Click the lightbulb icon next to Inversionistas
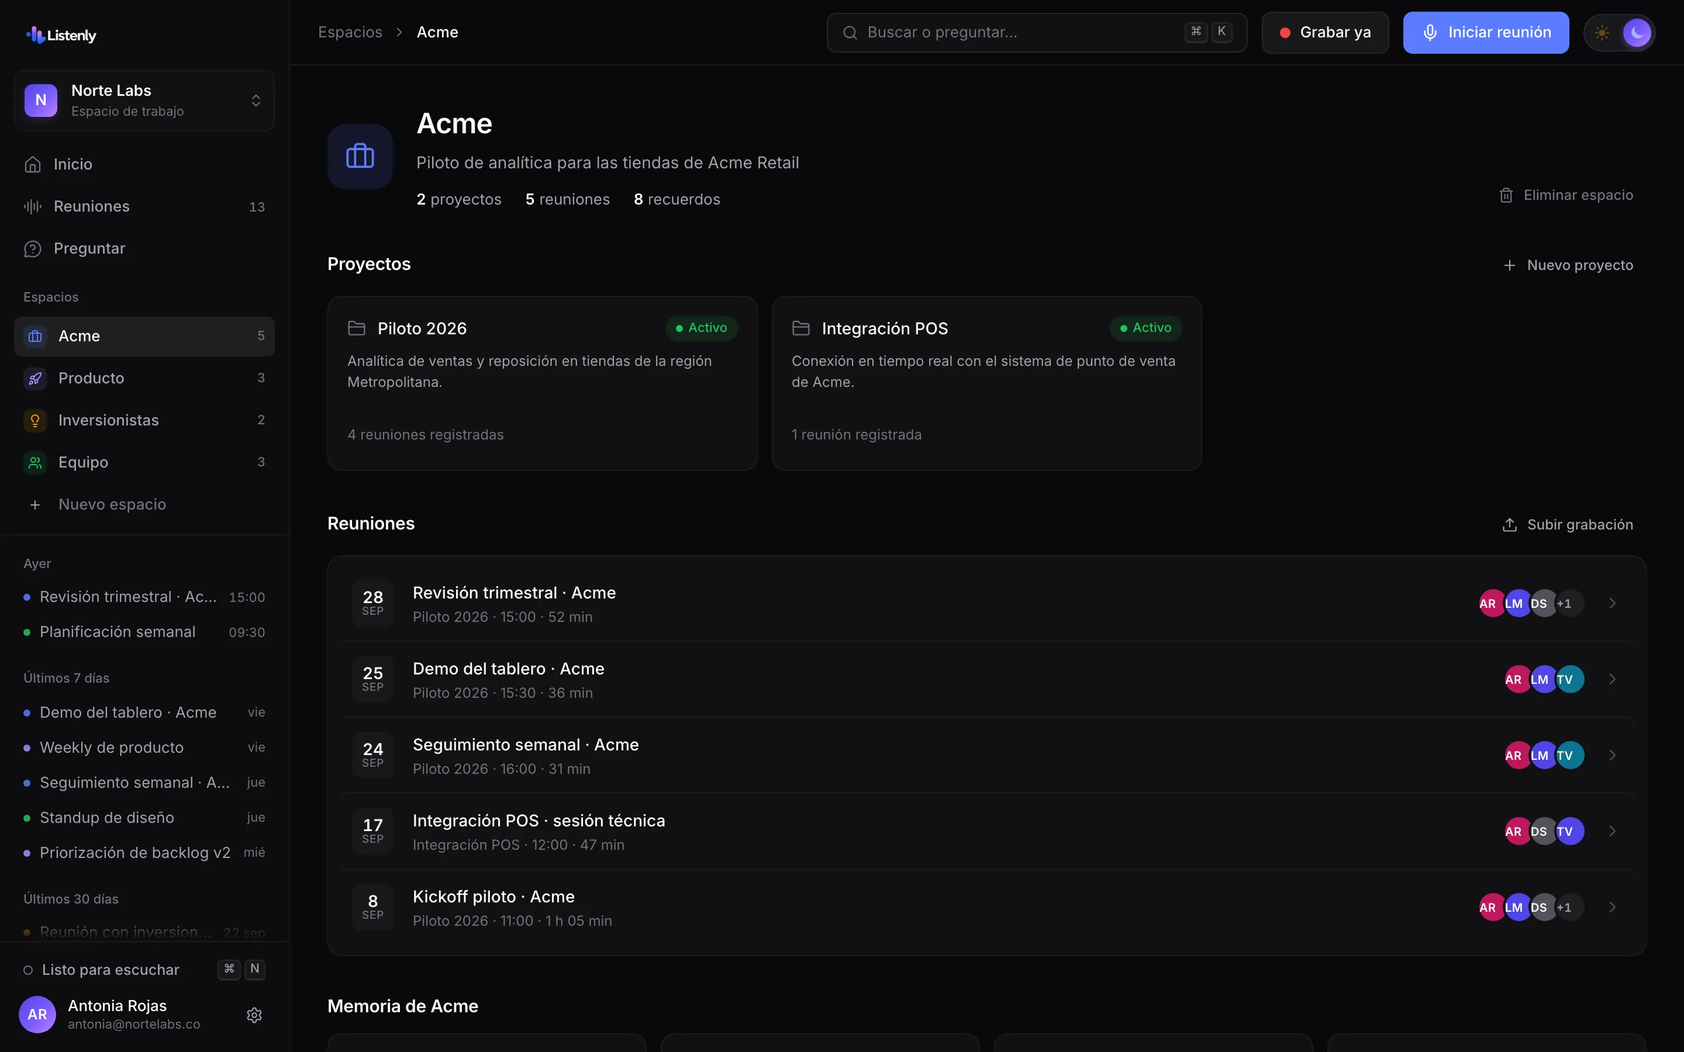 point(35,420)
